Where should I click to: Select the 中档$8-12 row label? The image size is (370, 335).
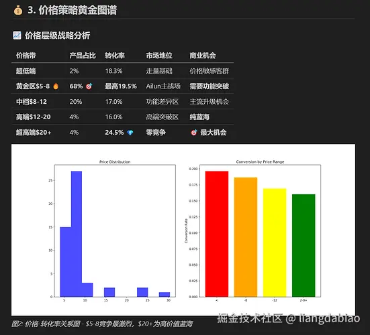pyautogui.click(x=32, y=102)
